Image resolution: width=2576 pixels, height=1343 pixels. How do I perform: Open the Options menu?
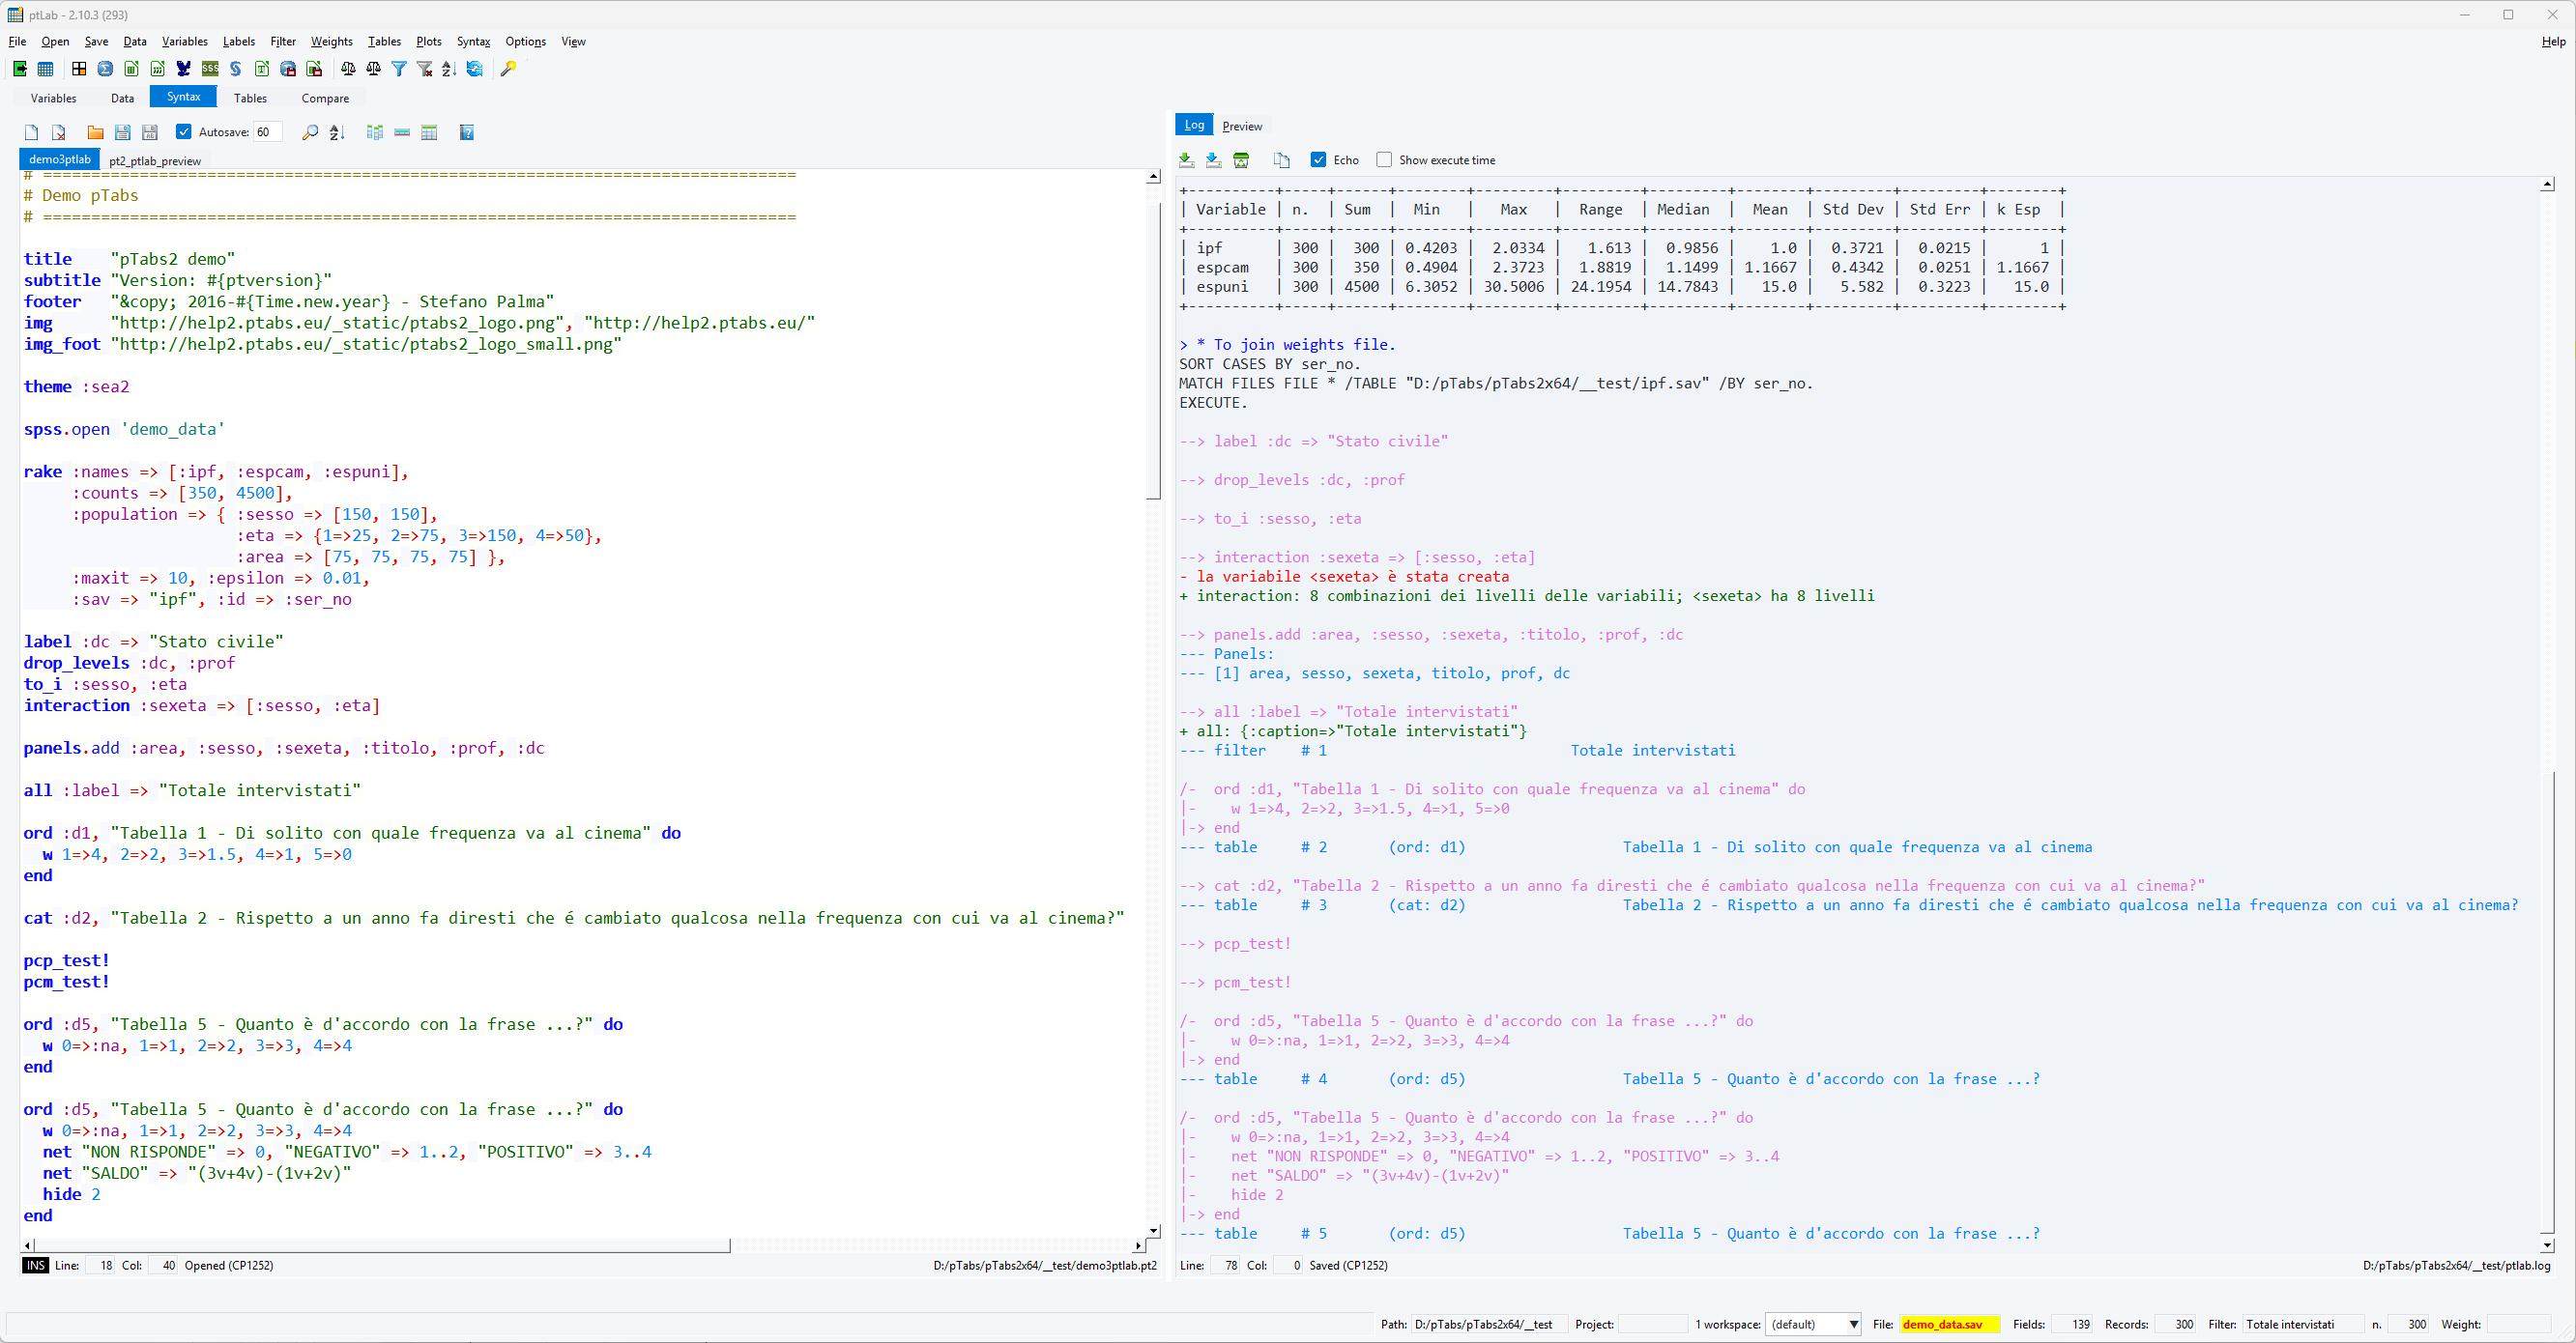click(525, 42)
